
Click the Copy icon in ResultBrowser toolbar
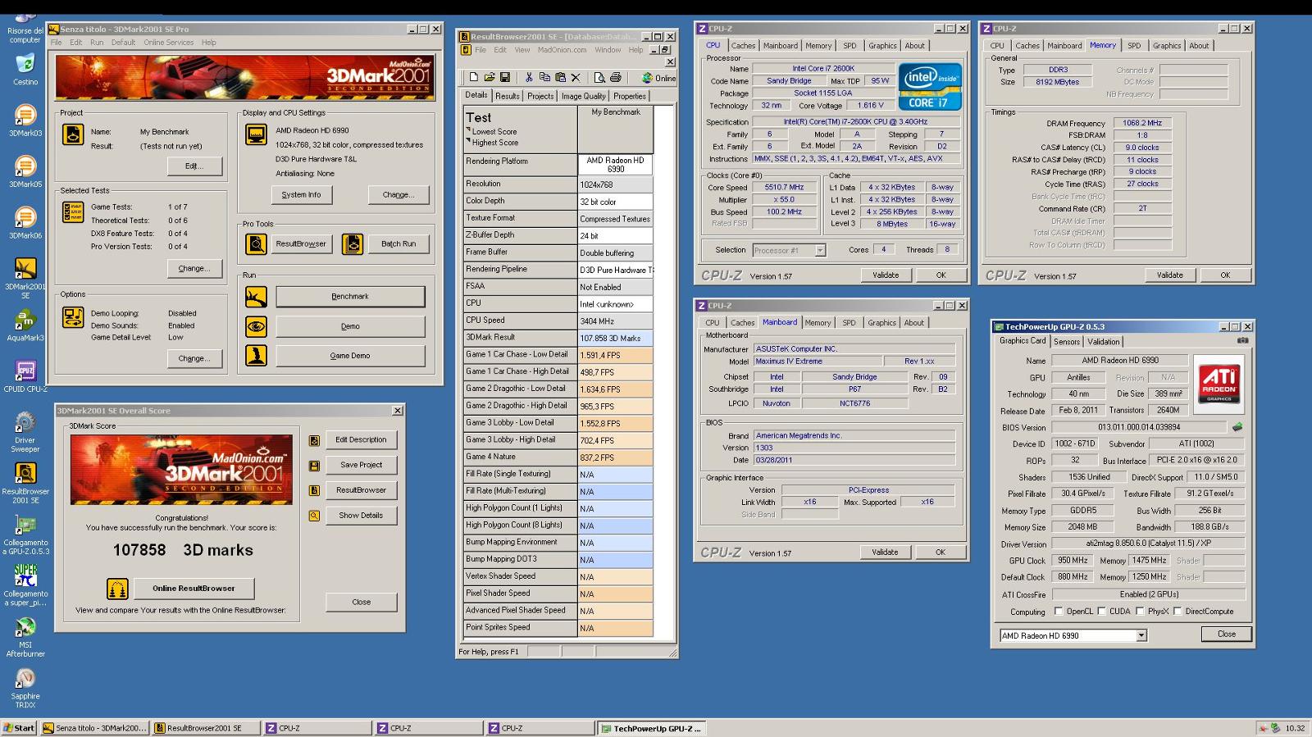pos(544,77)
